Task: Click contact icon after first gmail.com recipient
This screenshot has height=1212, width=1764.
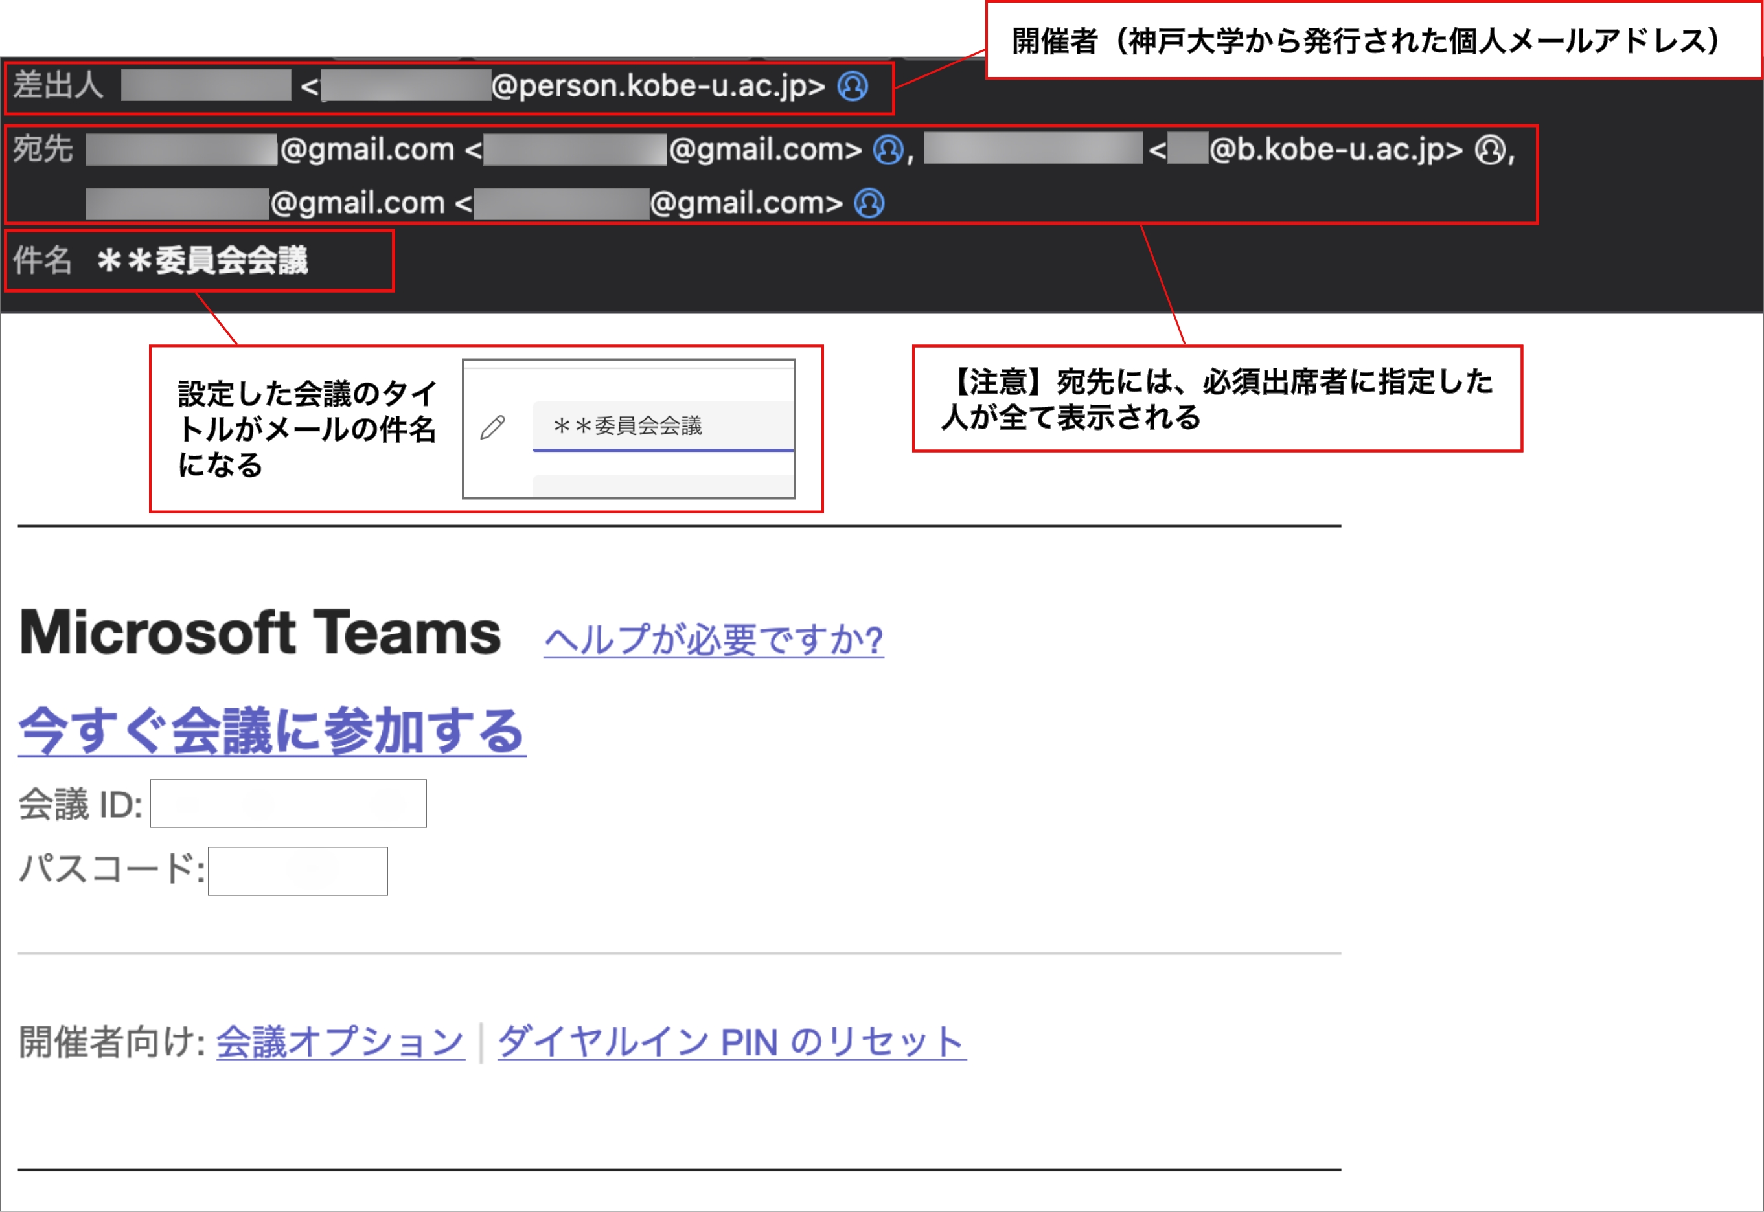Action: point(888,150)
